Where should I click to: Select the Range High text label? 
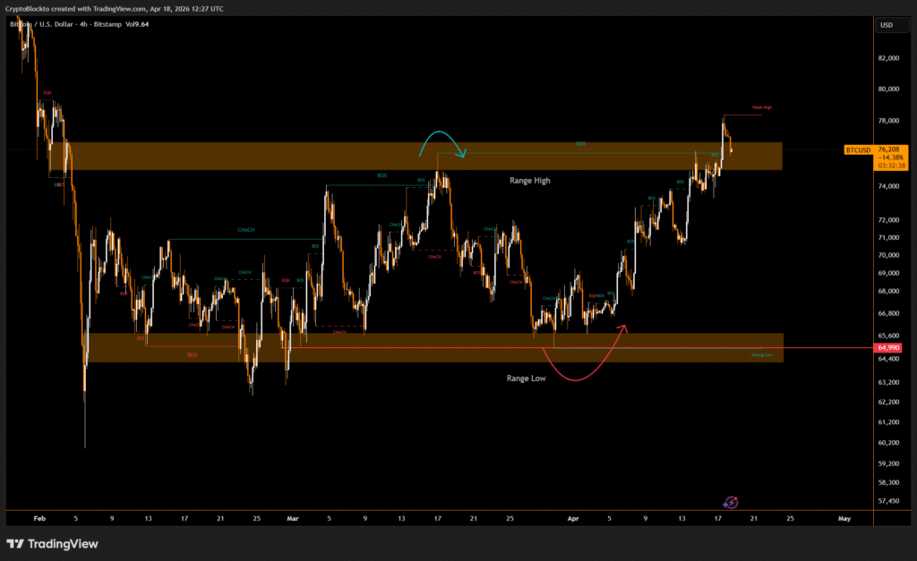[530, 181]
